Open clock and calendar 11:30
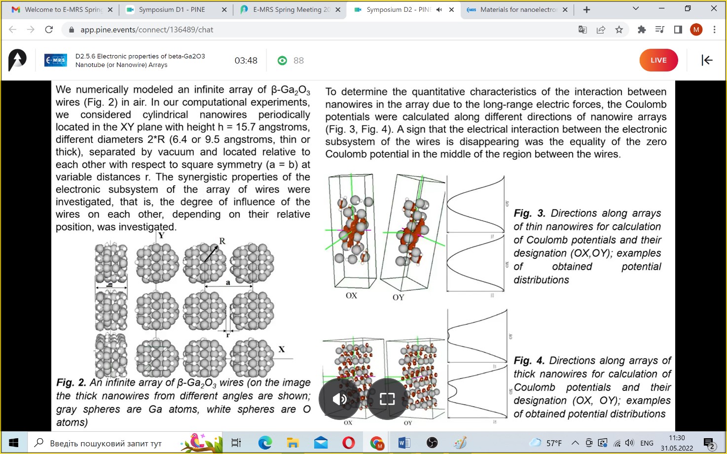This screenshot has height=454, width=727. click(677, 443)
